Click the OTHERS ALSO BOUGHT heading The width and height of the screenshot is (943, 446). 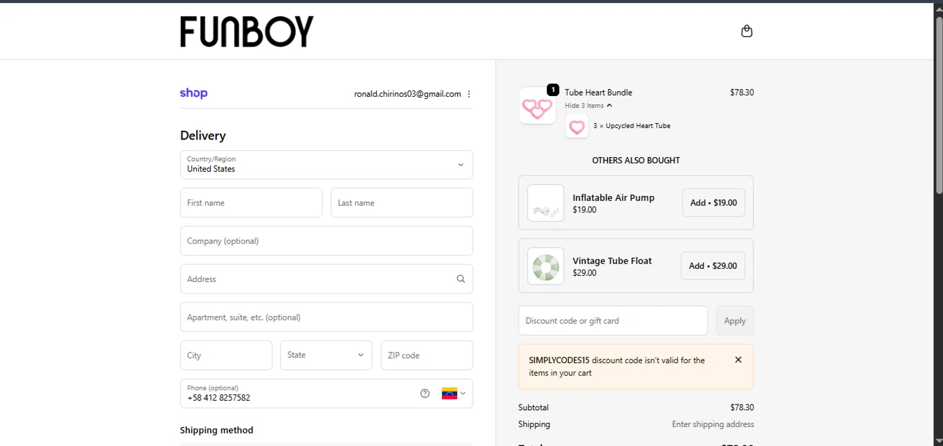click(636, 160)
